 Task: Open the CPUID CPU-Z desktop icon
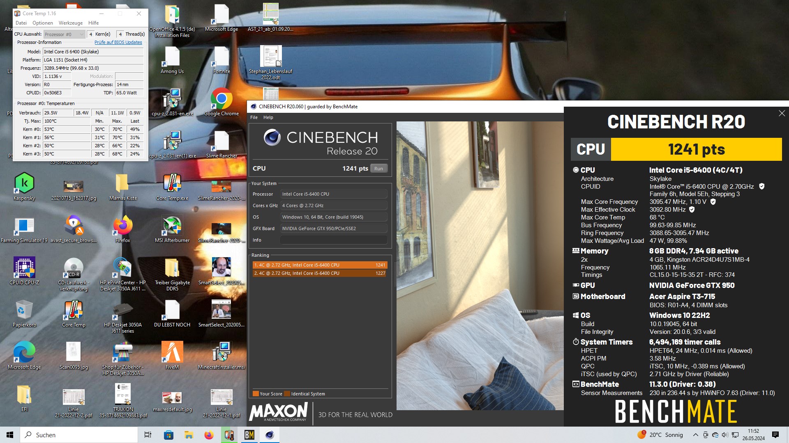click(x=24, y=271)
